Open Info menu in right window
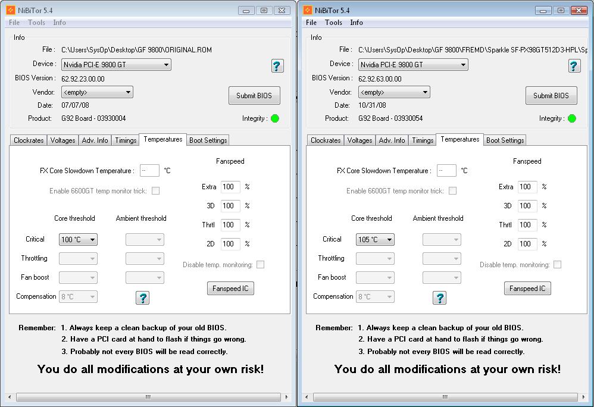The height and width of the screenshot is (407, 594). (x=357, y=23)
